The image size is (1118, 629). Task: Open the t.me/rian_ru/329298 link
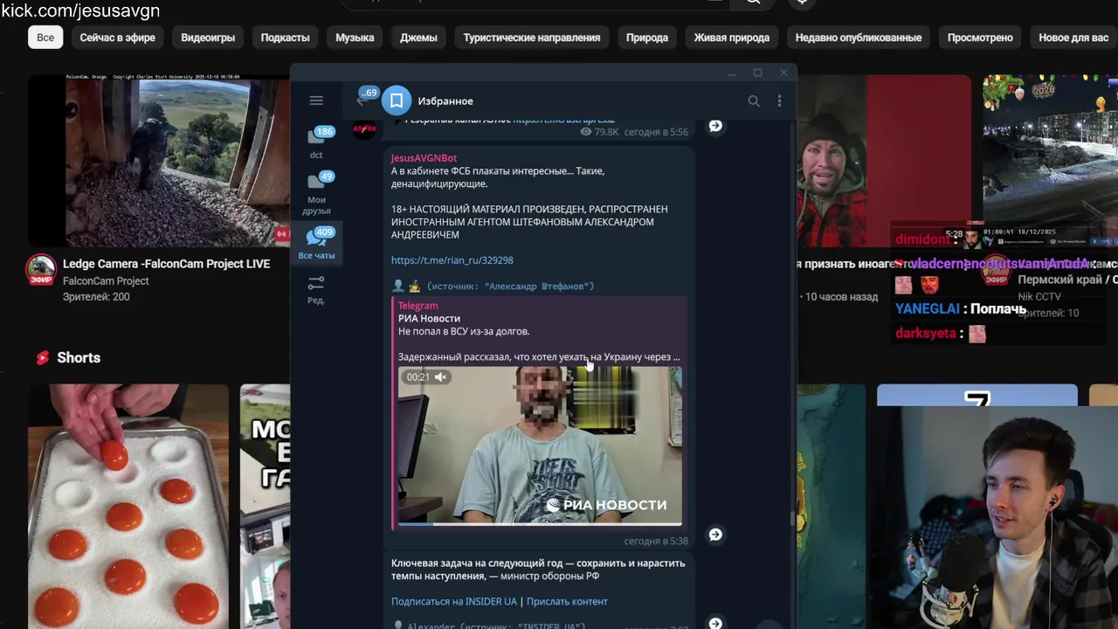click(452, 260)
